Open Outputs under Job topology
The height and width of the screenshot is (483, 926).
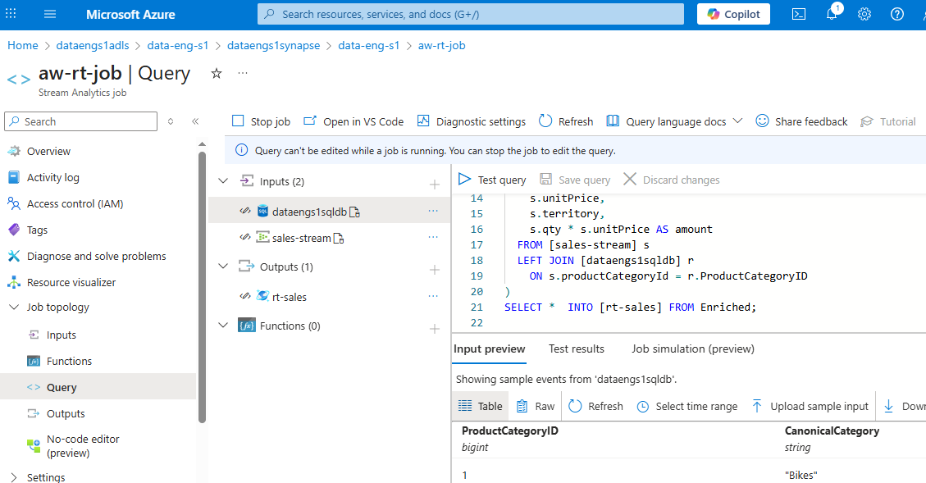pos(66,414)
